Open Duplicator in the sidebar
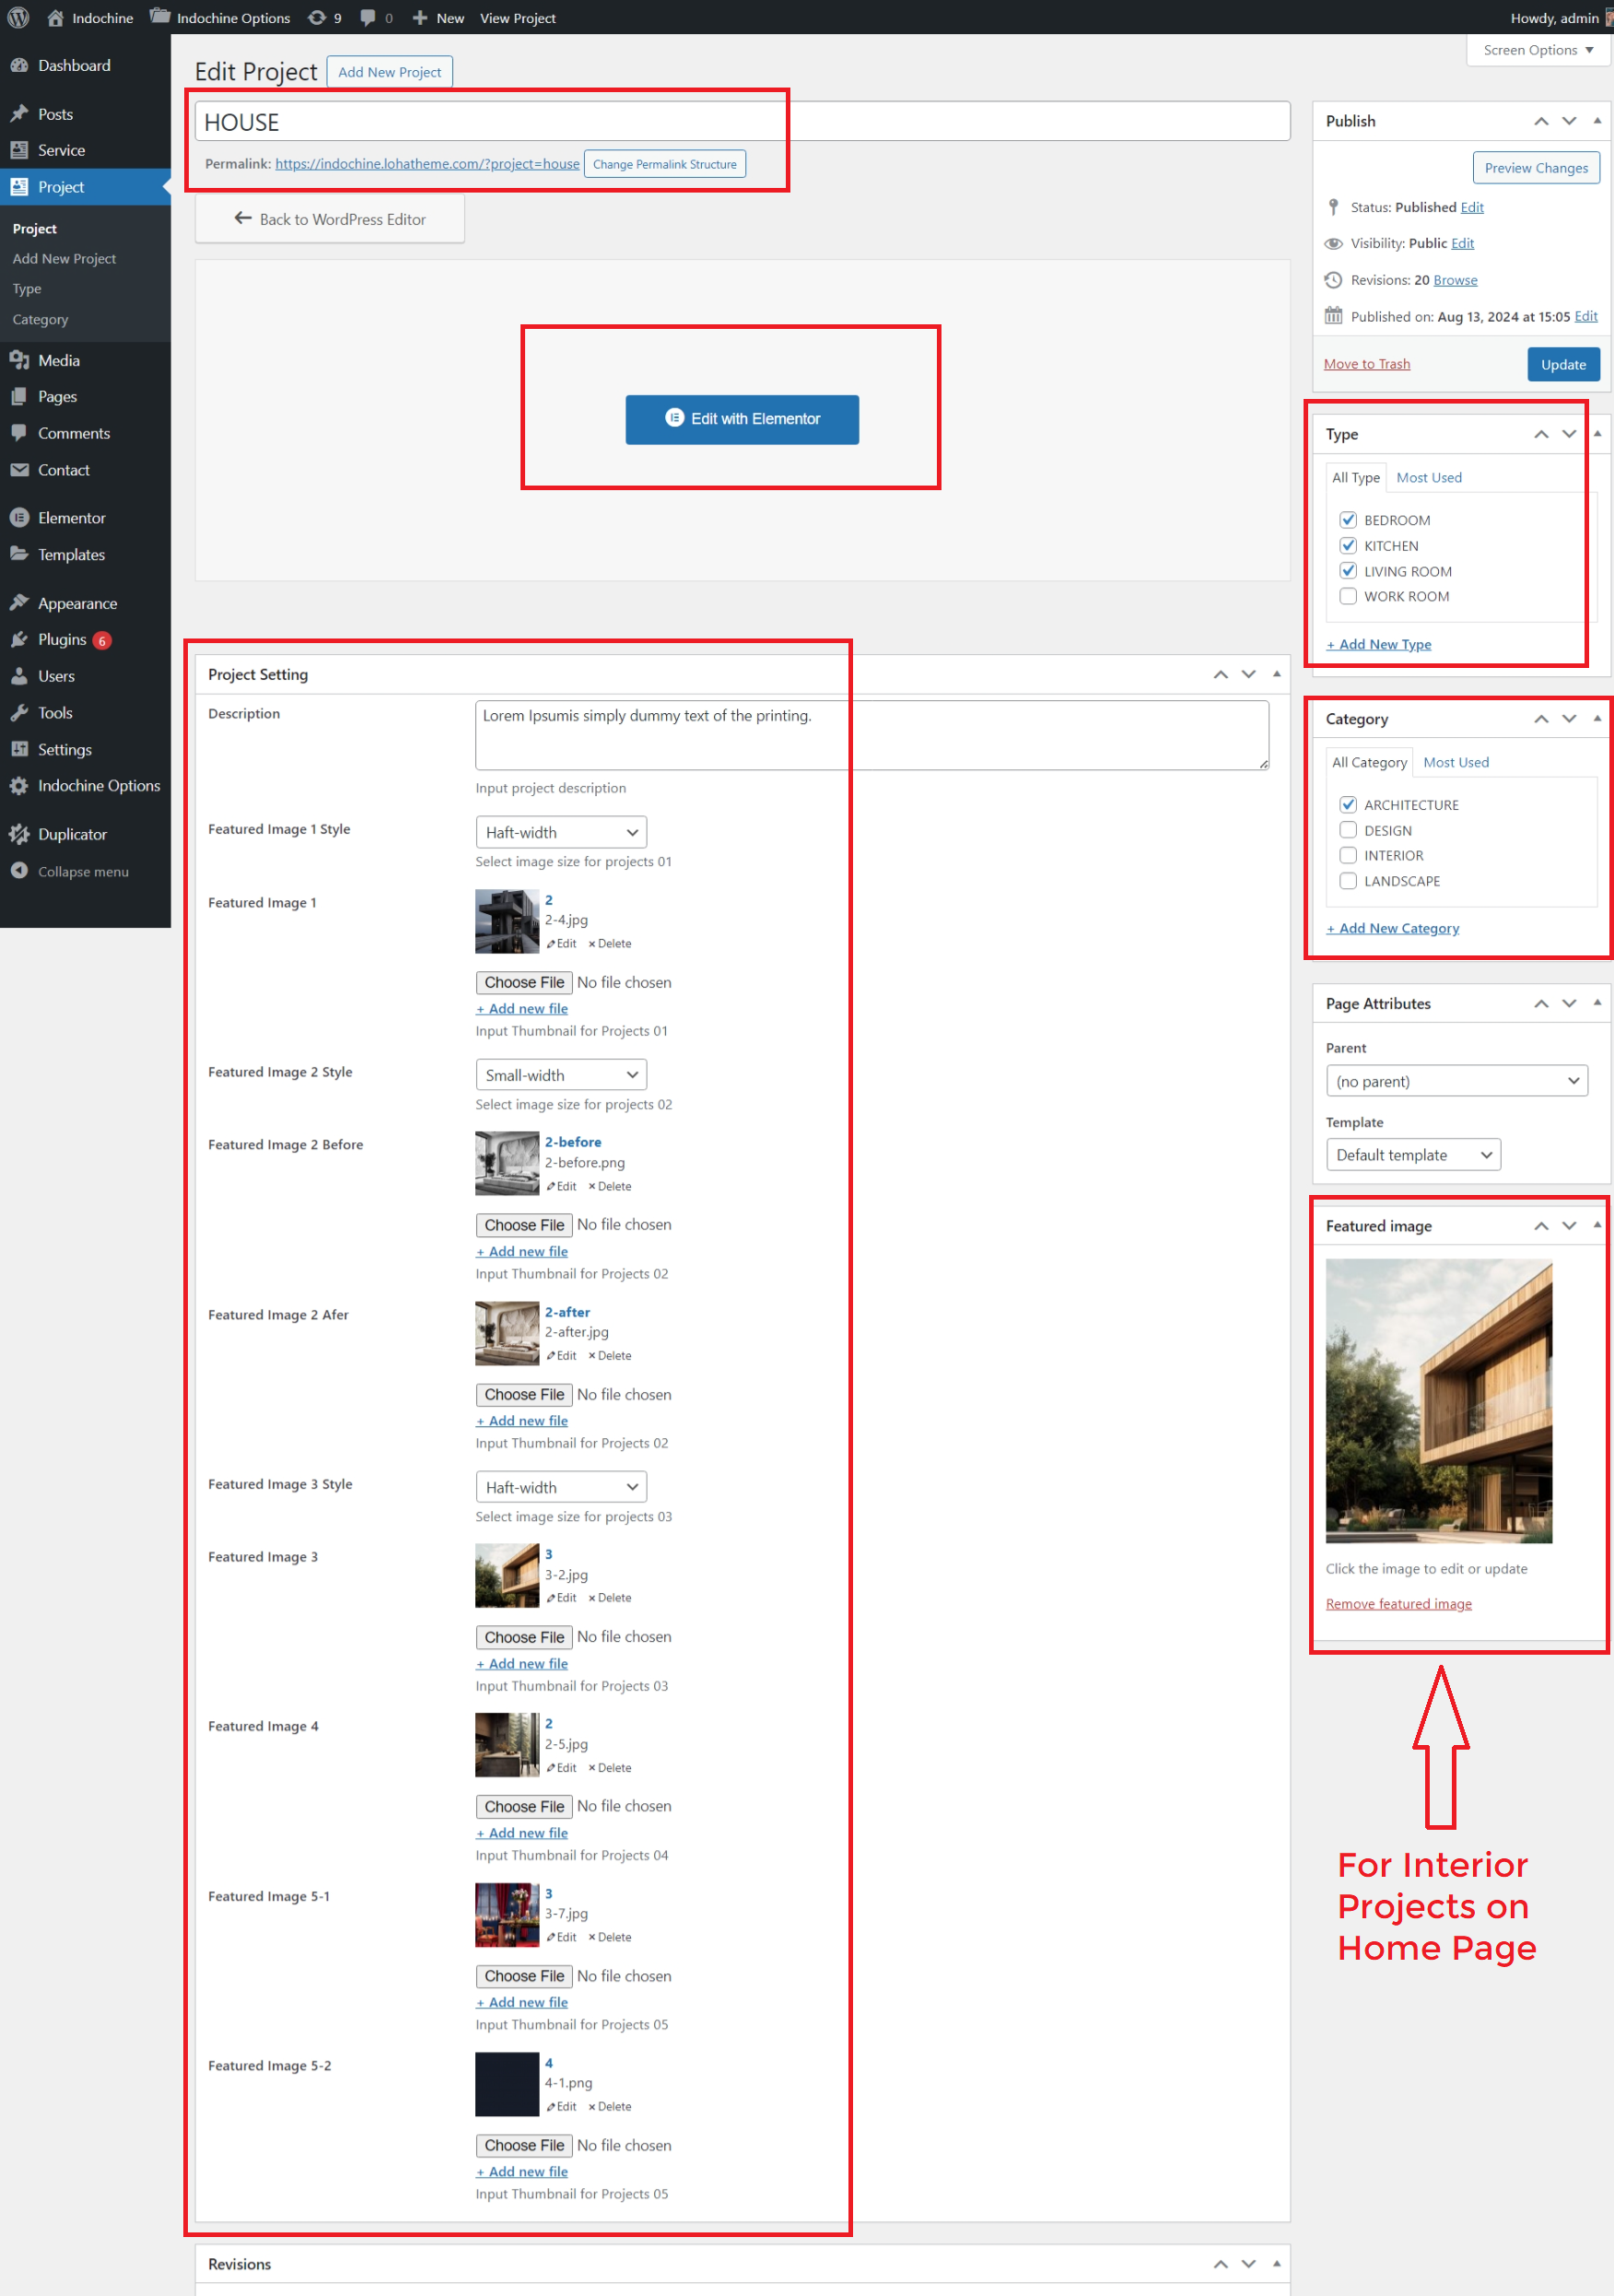Image resolution: width=1614 pixels, height=2296 pixels. click(72, 834)
